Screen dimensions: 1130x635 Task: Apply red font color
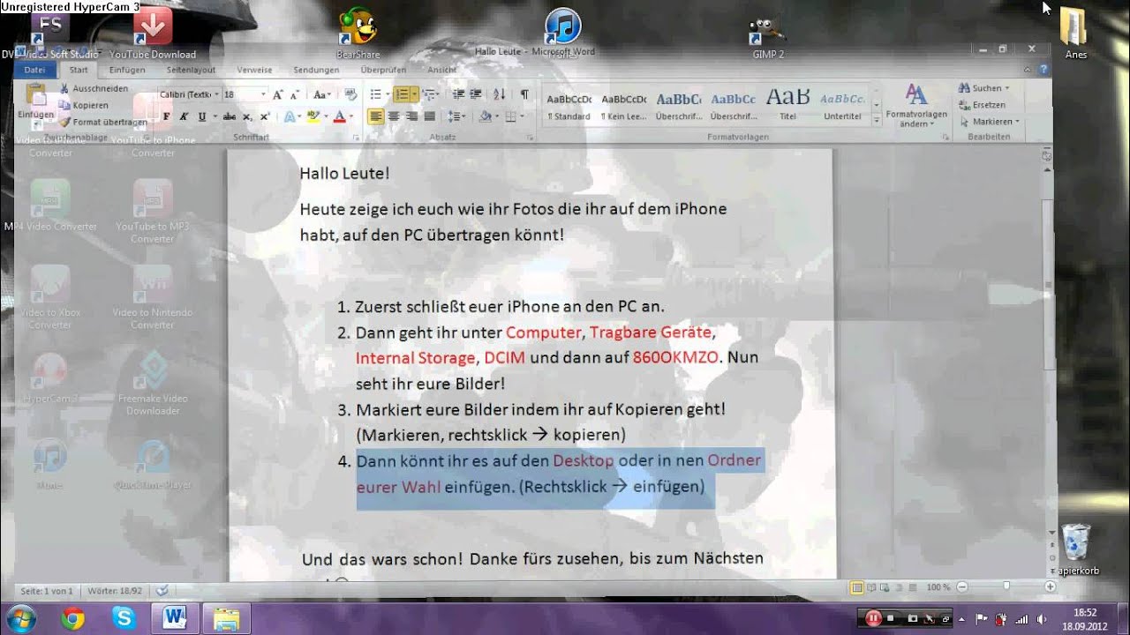(339, 116)
